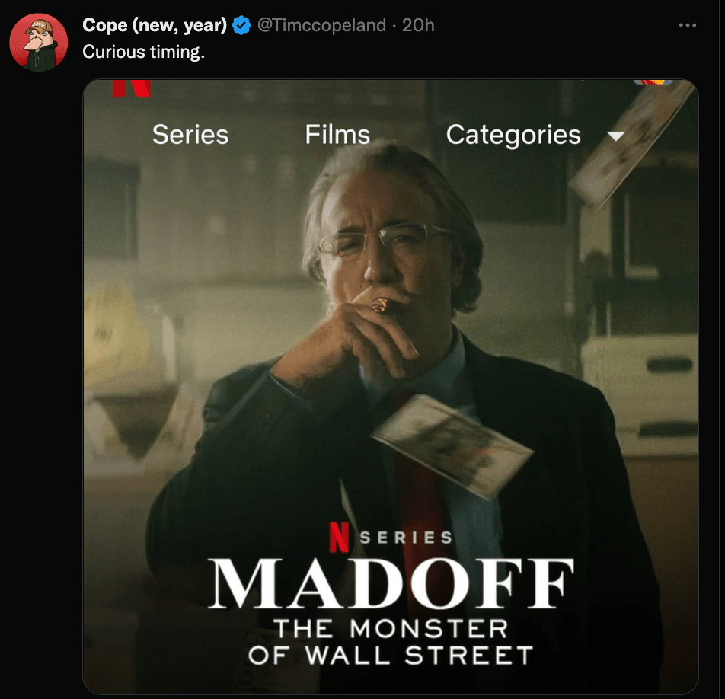Click the Netflix profile icon above Categories
The width and height of the screenshot is (725, 699).
(653, 82)
